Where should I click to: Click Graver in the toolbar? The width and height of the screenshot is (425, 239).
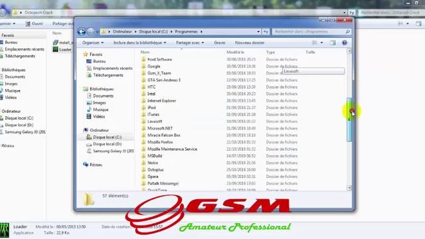click(220, 42)
